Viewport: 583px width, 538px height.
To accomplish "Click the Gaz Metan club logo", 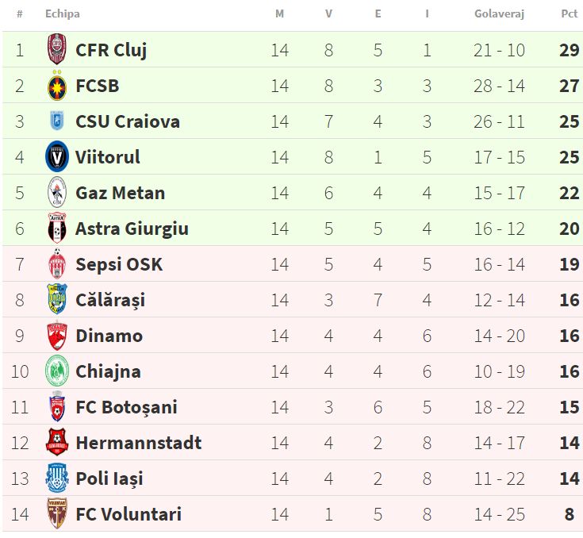I will pyautogui.click(x=57, y=193).
